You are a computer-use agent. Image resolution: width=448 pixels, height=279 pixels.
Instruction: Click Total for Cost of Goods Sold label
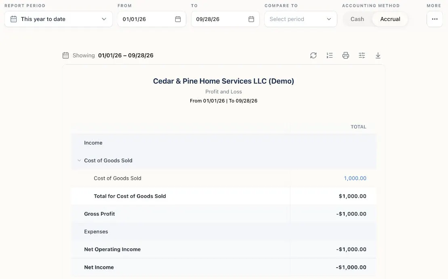click(x=130, y=196)
